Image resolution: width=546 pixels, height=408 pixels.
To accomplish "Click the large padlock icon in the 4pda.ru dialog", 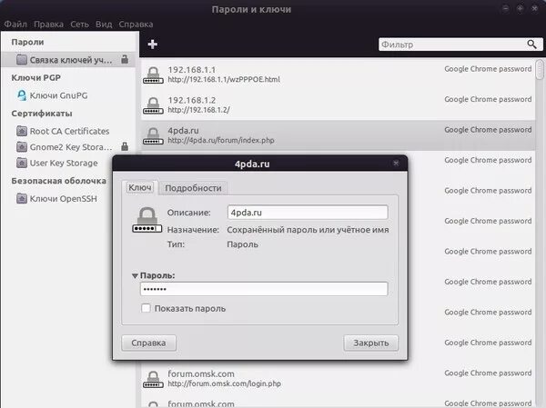I will pyautogui.click(x=147, y=220).
